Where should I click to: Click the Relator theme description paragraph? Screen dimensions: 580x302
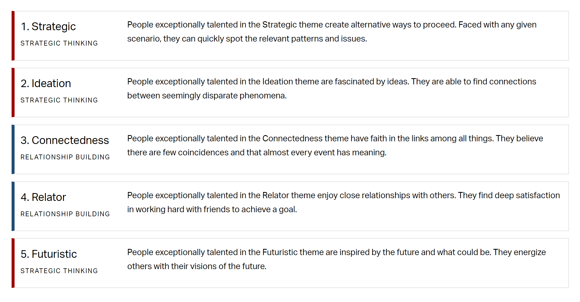tap(343, 203)
